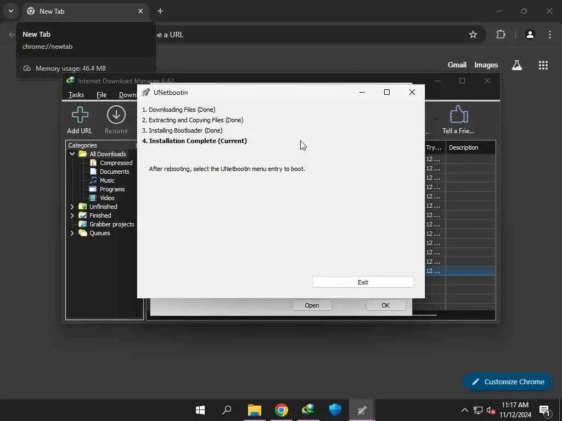Viewport: 562px width, 421px height.
Task: Open Windows Search from the taskbar
Action: [x=227, y=410]
